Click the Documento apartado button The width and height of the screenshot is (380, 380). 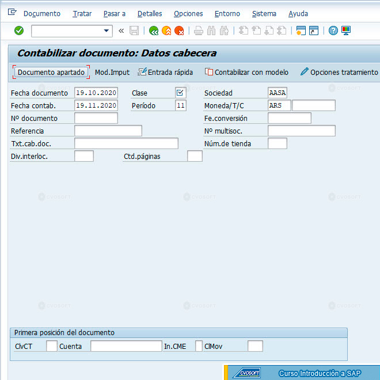[x=51, y=72]
